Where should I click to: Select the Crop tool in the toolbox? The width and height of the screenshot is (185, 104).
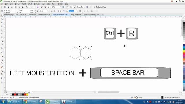point(2,23)
